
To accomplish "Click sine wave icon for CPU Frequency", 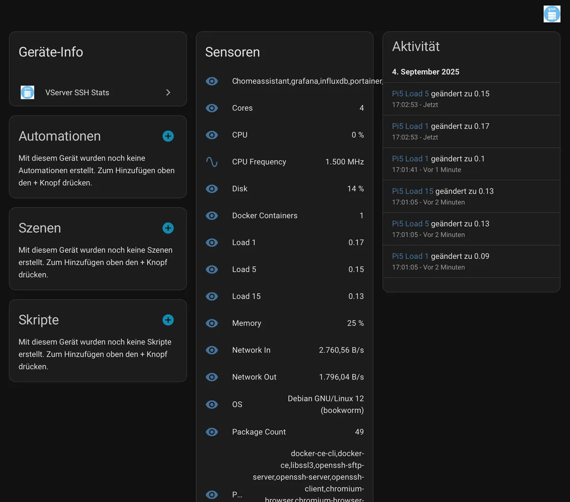I will point(212,162).
